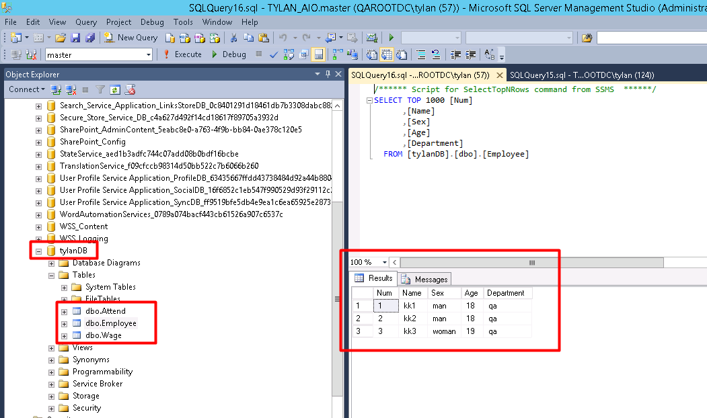Open the Connect dropdown in Object Explorer
The height and width of the screenshot is (418, 707).
pos(27,89)
